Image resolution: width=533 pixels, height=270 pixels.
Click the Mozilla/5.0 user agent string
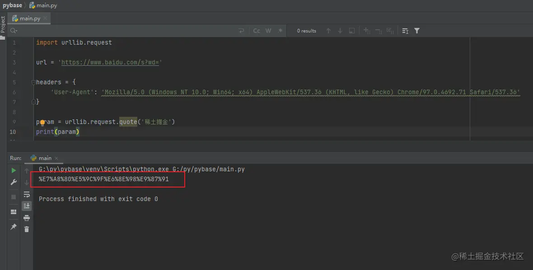click(x=311, y=92)
